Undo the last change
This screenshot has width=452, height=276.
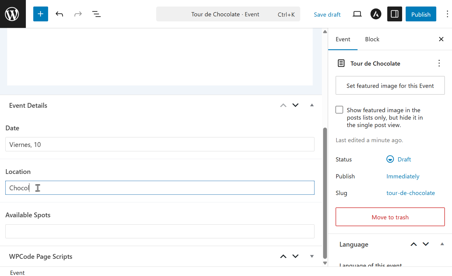59,14
